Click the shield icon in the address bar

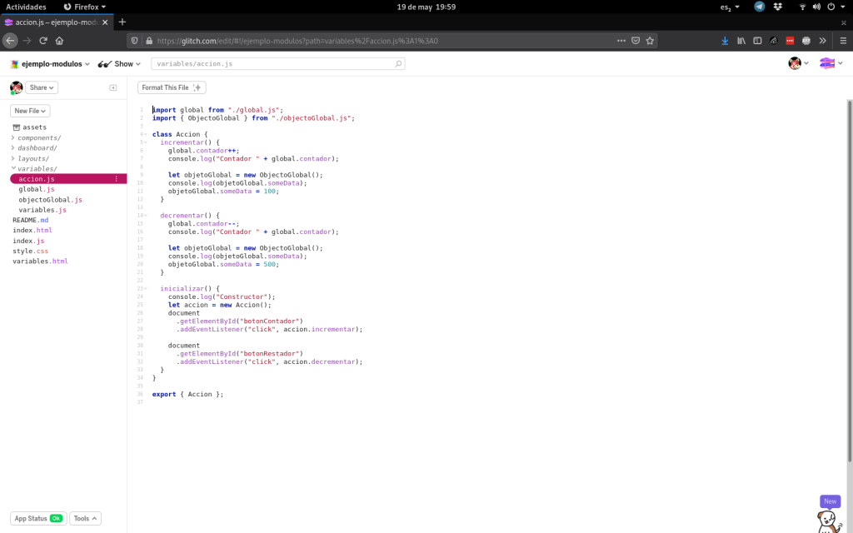click(133, 40)
